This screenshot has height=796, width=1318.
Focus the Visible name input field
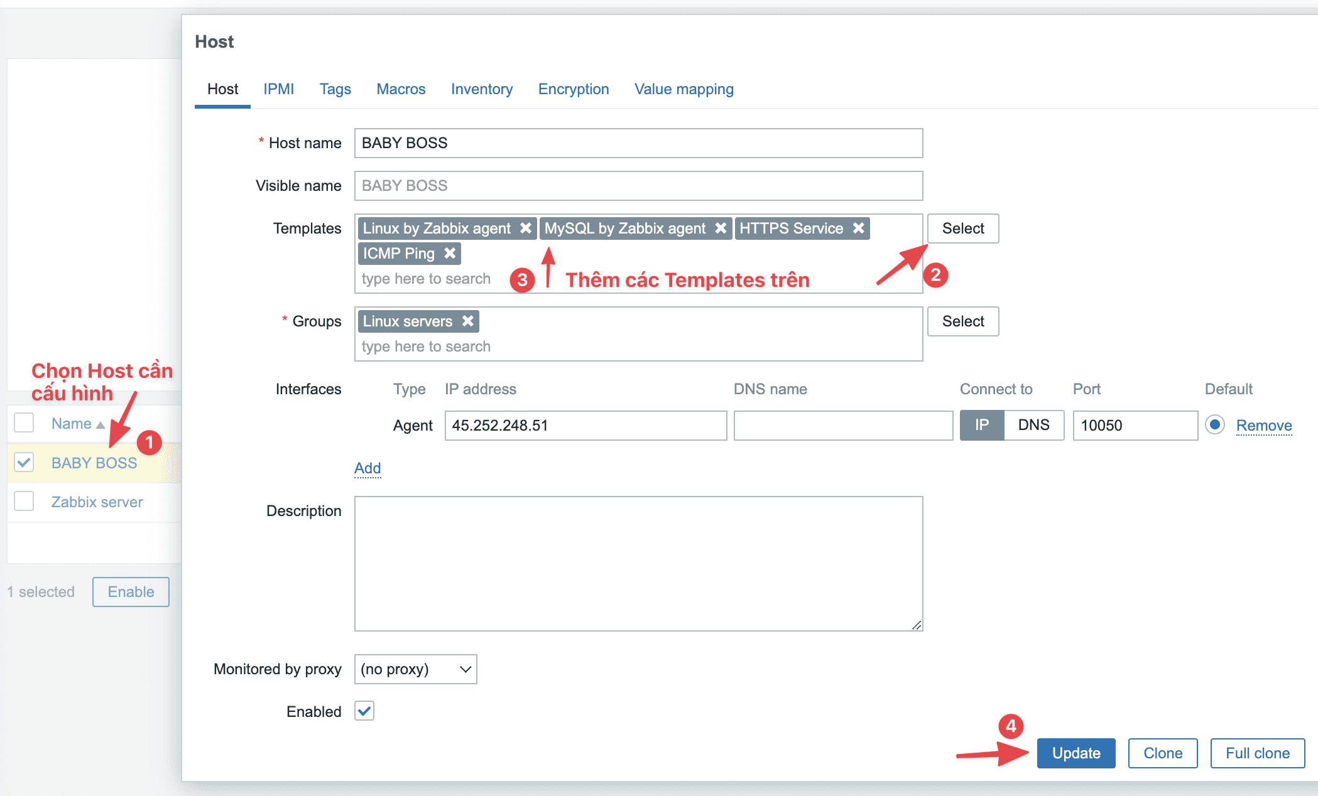638,186
